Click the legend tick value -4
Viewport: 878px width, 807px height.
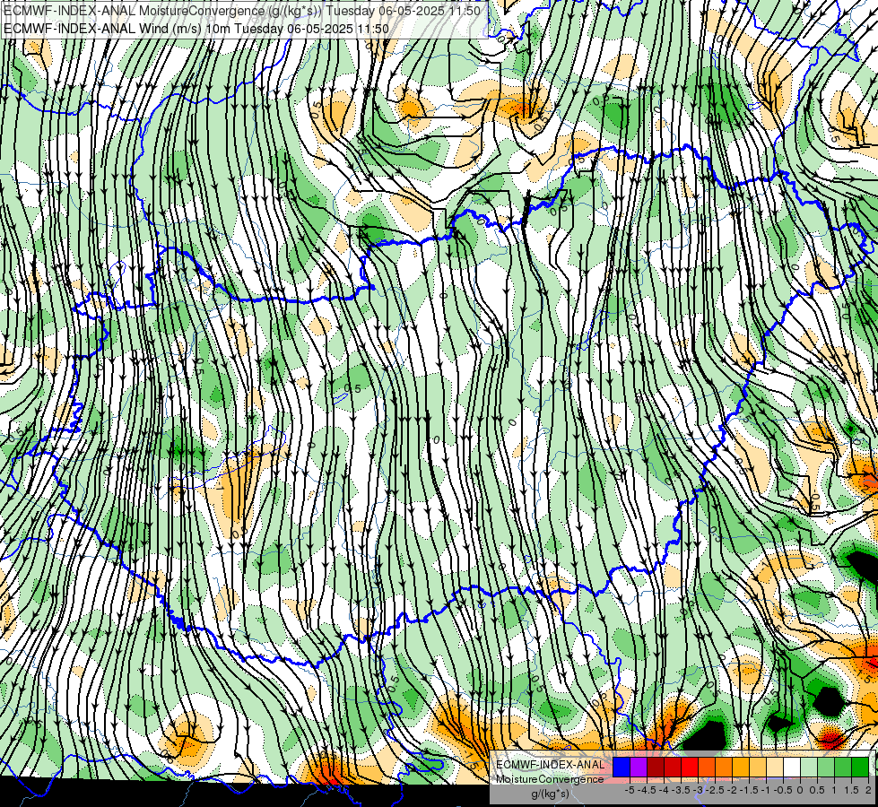664,790
